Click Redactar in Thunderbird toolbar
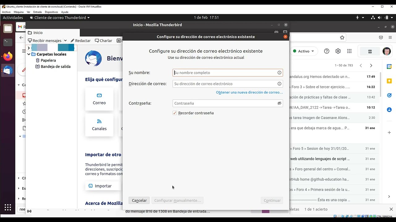The height and width of the screenshot is (222, 396). [80, 41]
